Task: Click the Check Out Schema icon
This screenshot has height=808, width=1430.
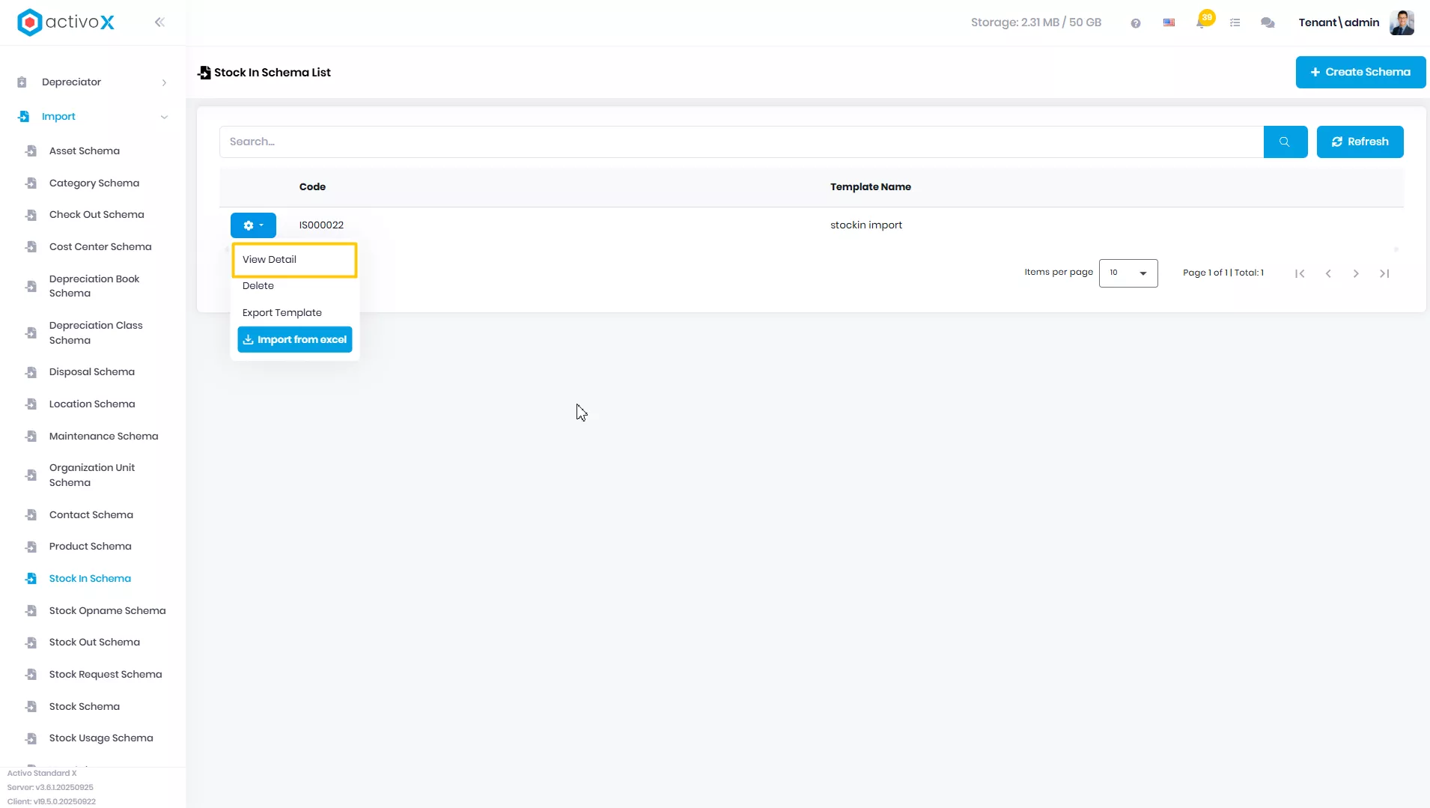Action: pyautogui.click(x=31, y=215)
